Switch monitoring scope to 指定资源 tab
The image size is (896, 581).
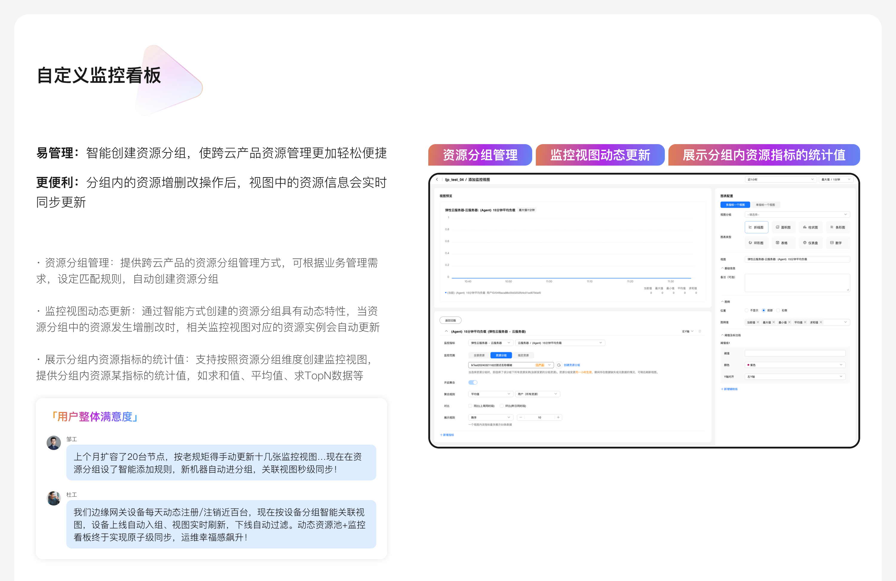(x=523, y=355)
